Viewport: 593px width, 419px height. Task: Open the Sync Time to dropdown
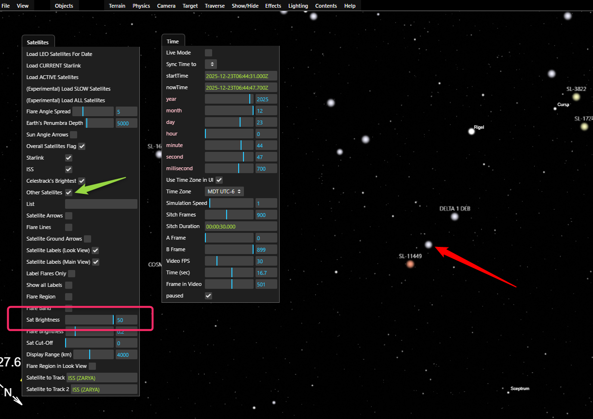coord(211,64)
